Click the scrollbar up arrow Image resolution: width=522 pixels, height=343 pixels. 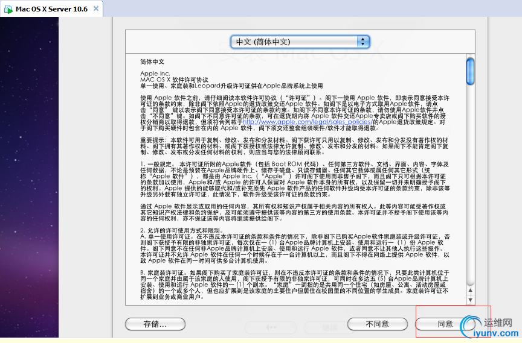coord(470,290)
